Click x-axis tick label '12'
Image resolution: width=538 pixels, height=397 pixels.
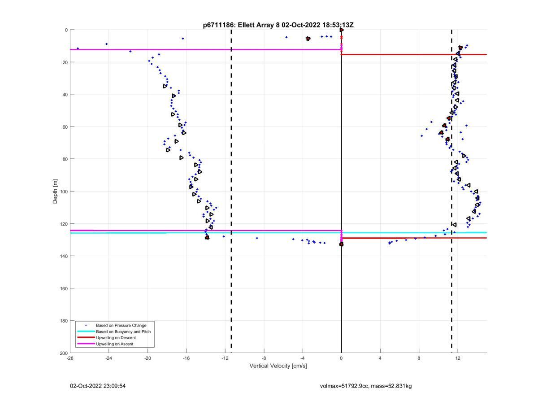(458, 358)
